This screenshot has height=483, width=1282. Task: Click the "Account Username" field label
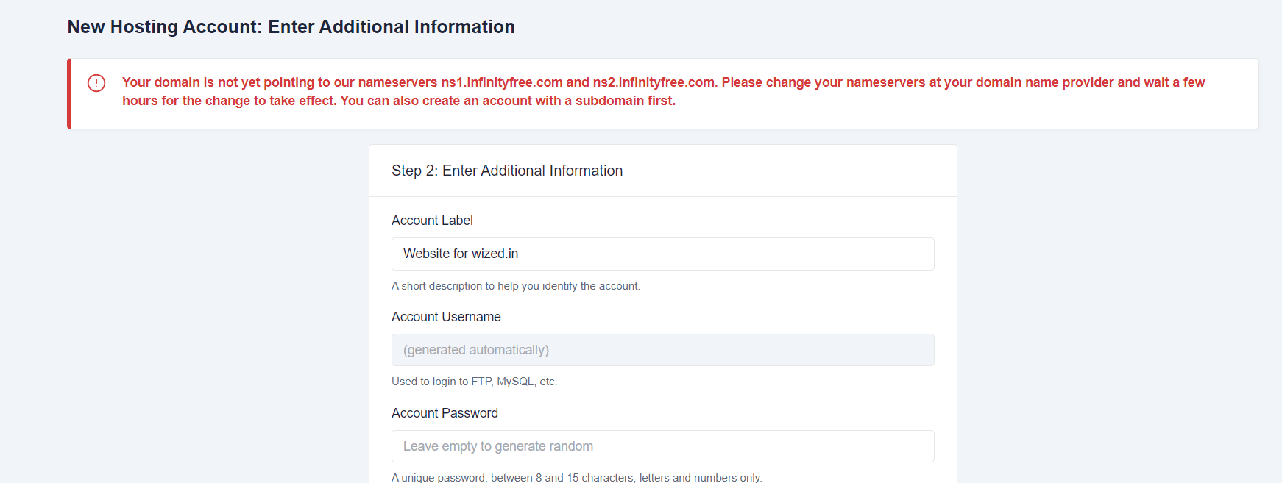click(x=446, y=317)
